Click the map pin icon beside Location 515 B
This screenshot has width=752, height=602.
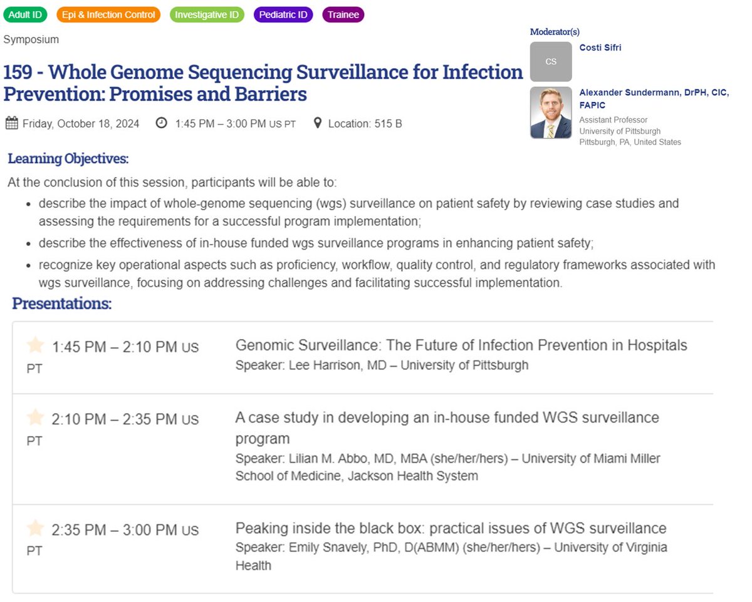(318, 123)
